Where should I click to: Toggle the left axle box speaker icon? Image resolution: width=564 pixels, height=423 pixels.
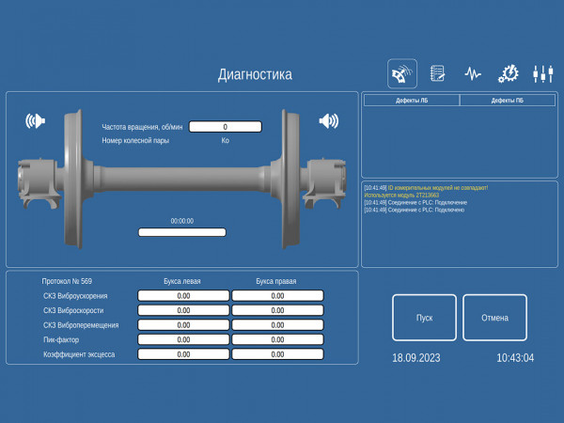(36, 121)
